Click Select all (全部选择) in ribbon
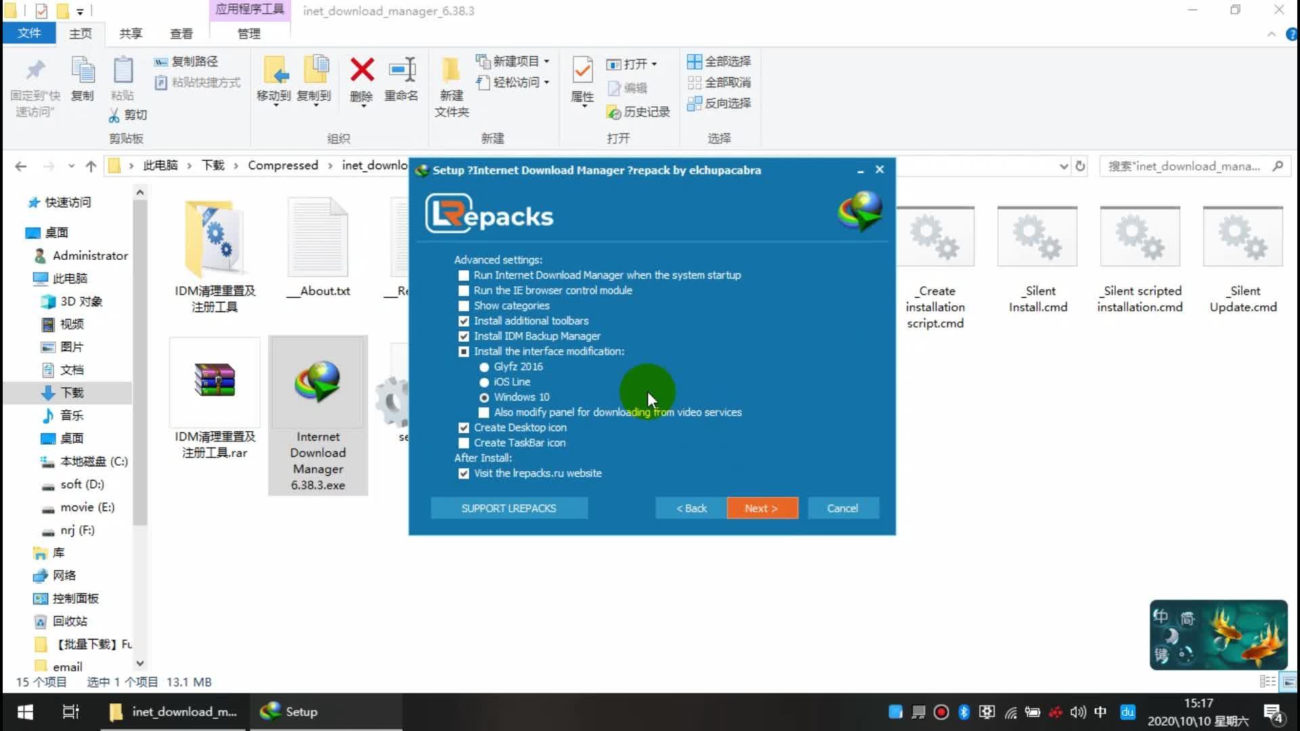The width and height of the screenshot is (1300, 731). [x=718, y=62]
